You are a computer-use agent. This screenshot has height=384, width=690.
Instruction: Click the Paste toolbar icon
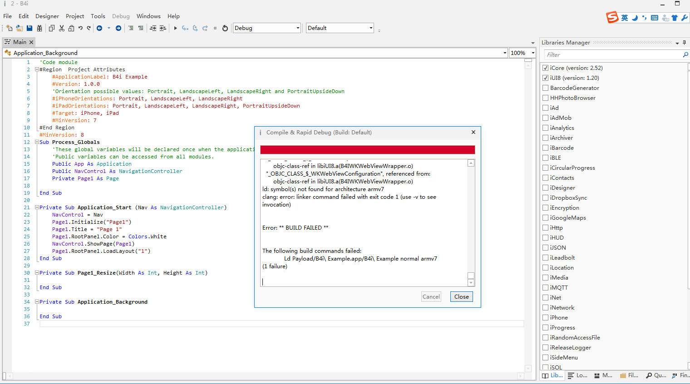71,28
